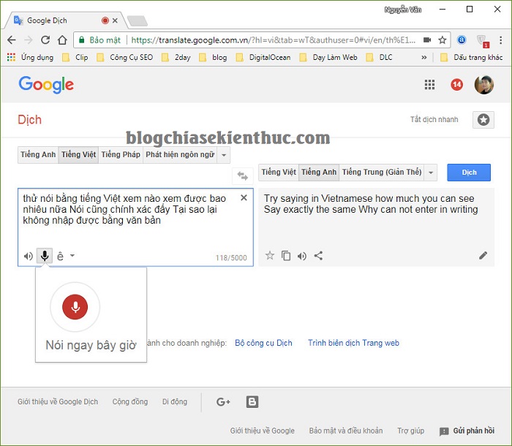Select source language Tiếng Anh
Screen dimensions: 512x446
(x=38, y=154)
